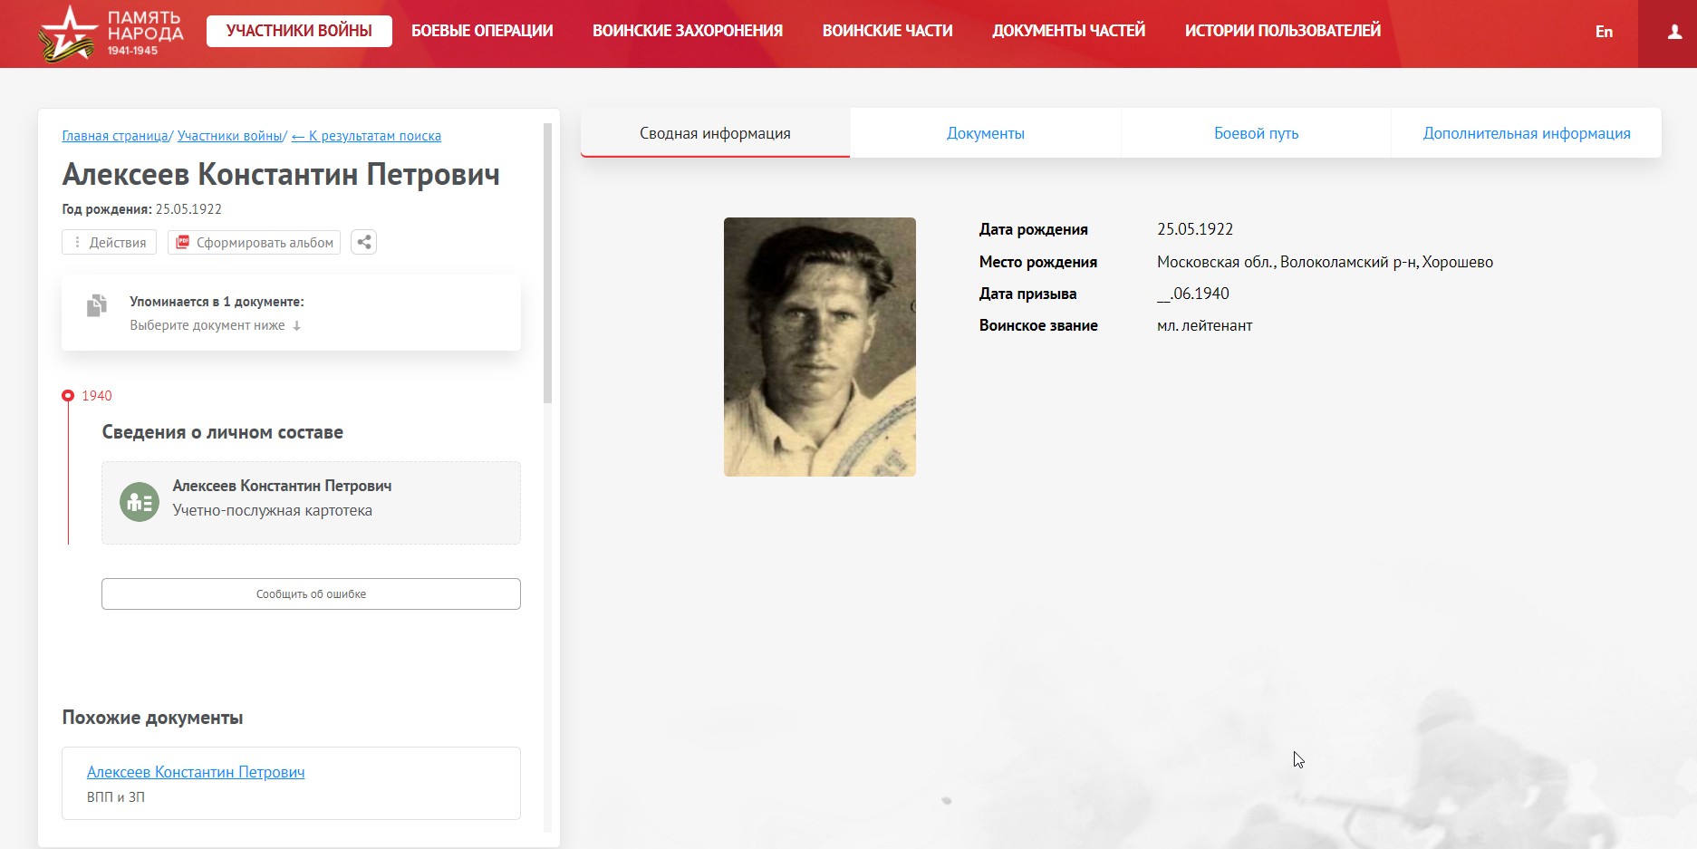Select the 'Документы' tab
Screen dimensions: 1697x849
coord(985,133)
